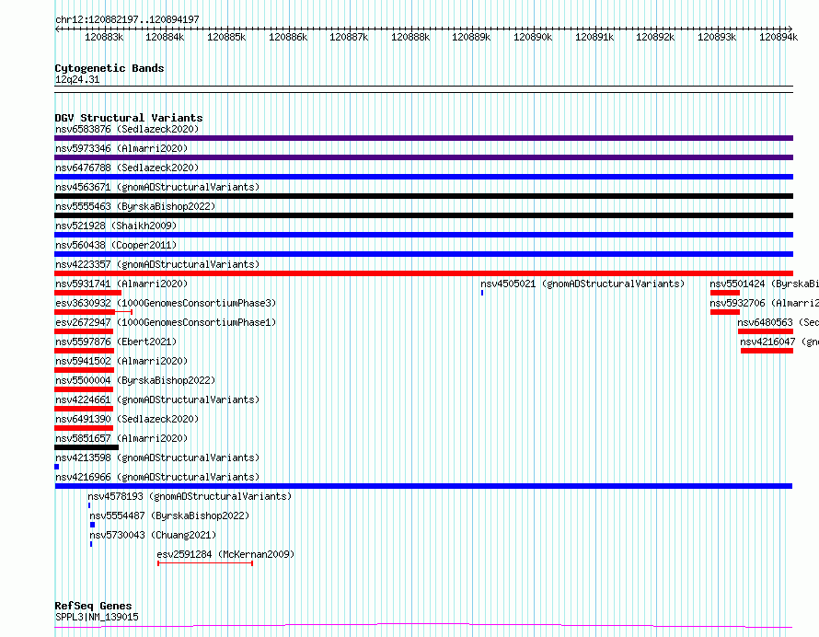Image resolution: width=819 pixels, height=637 pixels.
Task: Select the Cytogenetic Bands track title
Action: (x=110, y=68)
